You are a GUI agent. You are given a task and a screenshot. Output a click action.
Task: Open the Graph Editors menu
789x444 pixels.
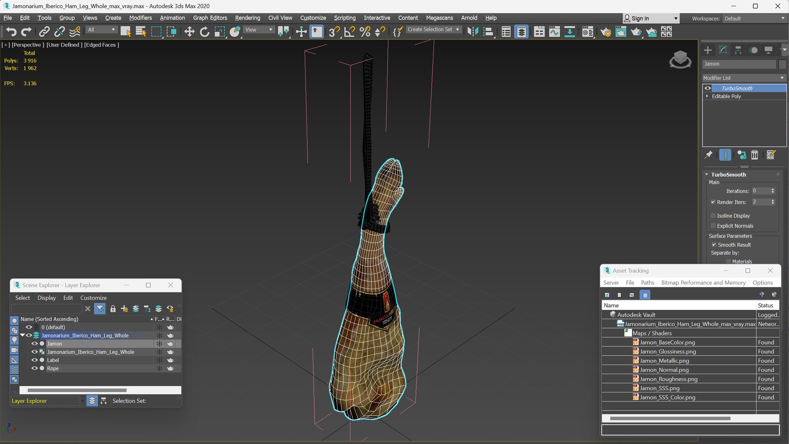tap(210, 18)
